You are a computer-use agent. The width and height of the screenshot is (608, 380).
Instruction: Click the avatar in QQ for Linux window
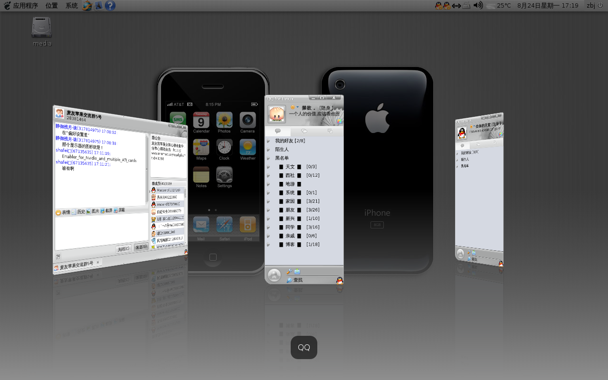[276, 114]
